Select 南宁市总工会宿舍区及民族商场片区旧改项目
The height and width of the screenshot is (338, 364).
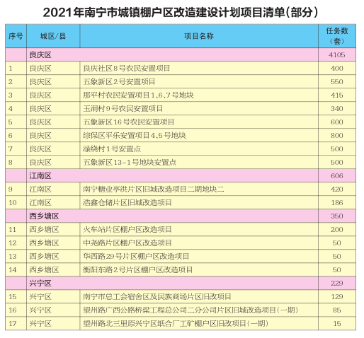tap(157, 296)
